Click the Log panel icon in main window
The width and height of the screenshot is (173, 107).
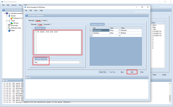[x=3, y=80]
